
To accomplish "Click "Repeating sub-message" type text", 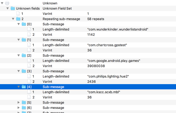I will pyautogui.click(x=62, y=19).
